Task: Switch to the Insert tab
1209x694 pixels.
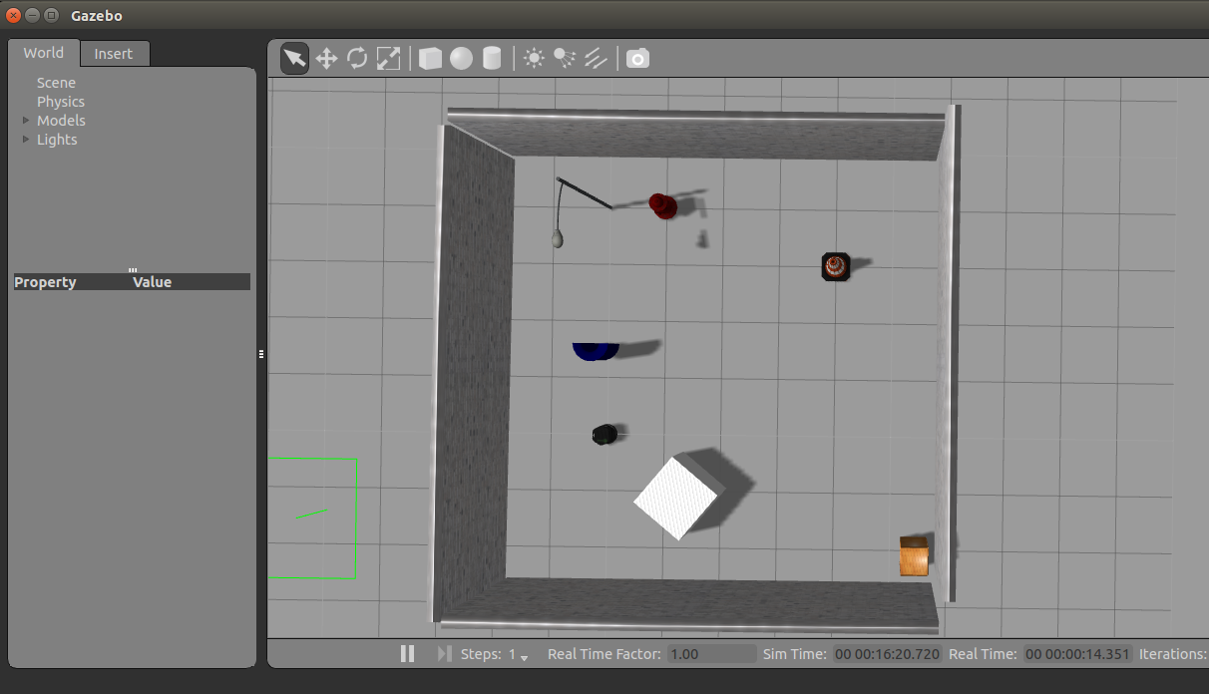Action: 114,54
